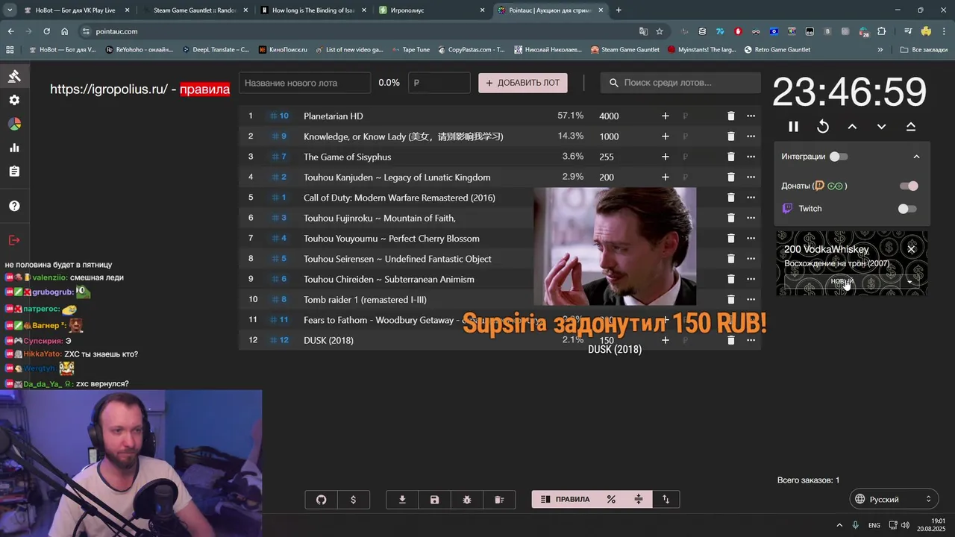Click the dollar sign button at bottom
955x537 pixels.
coord(354,500)
